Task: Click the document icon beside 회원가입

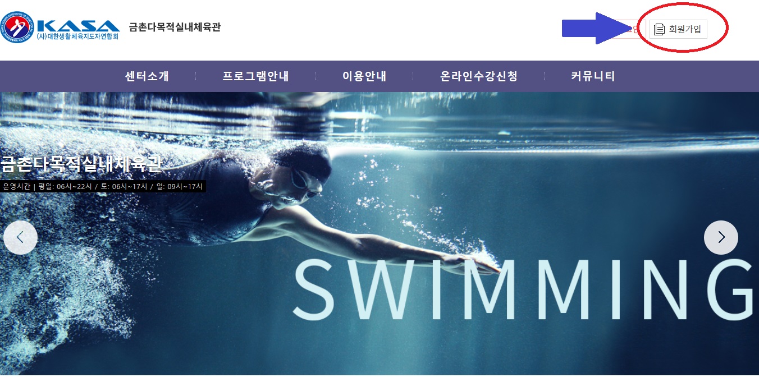Action: (659, 29)
